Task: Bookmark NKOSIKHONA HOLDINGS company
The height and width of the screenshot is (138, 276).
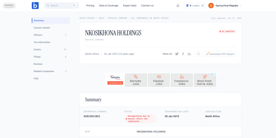Action: coord(198,54)
